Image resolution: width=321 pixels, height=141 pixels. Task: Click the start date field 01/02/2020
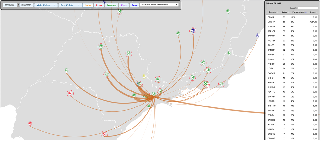point(10,5)
